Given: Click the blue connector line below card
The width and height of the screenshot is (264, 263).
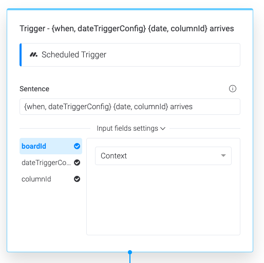Looking at the screenshot, I should 130,259.
